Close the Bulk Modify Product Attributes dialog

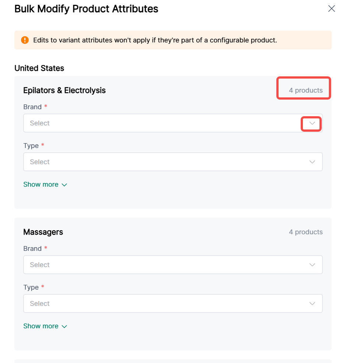[331, 9]
